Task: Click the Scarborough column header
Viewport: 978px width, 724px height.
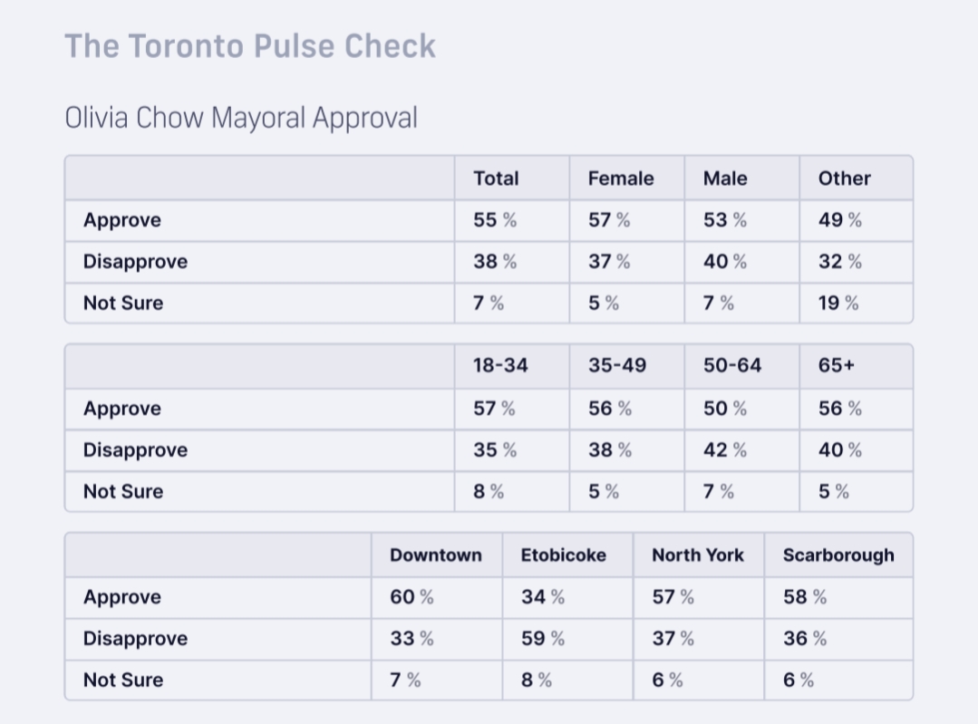Action: click(x=838, y=555)
